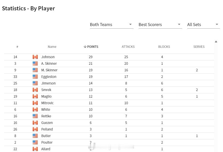The height and width of the screenshot is (152, 223).
Task: Sort table by SERVES column header
Action: 199,47
